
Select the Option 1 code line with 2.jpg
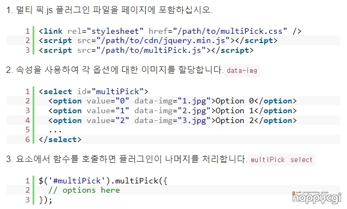pos(172,110)
